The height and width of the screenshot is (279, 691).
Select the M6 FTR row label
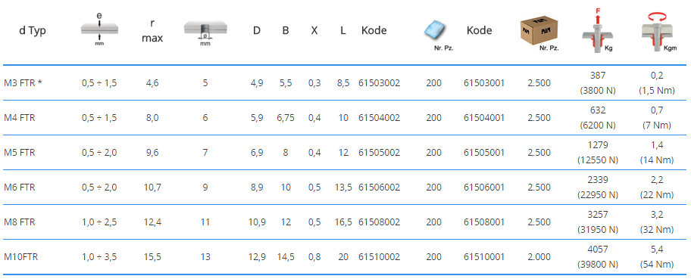20,187
